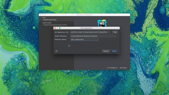Click the Clone button
169x95 pixels.
114,51
